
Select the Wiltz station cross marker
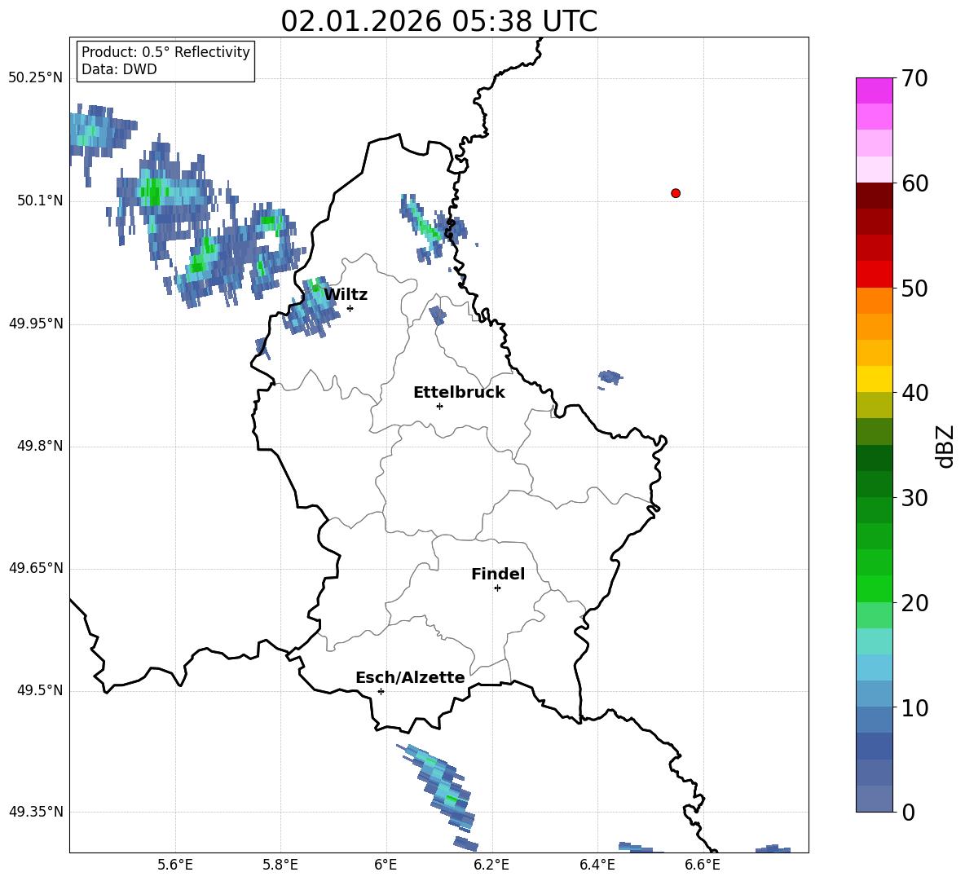pyautogui.click(x=350, y=308)
